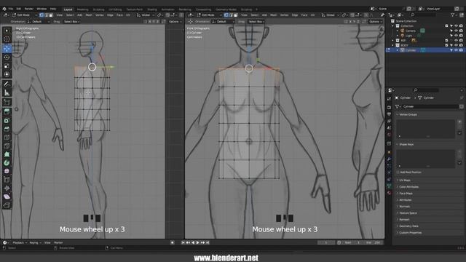Open left viewport Mesh menu
This screenshot has height=262, width=466.
click(x=89, y=15)
